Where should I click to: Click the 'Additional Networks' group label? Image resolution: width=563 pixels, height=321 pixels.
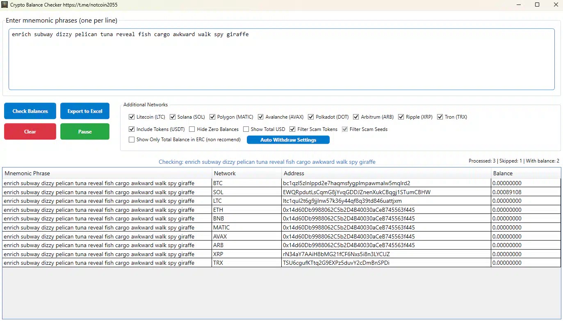[x=146, y=105]
